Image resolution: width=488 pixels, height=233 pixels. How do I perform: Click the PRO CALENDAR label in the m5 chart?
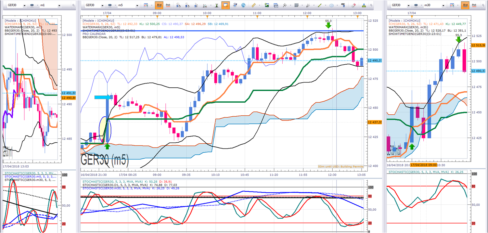point(94,34)
